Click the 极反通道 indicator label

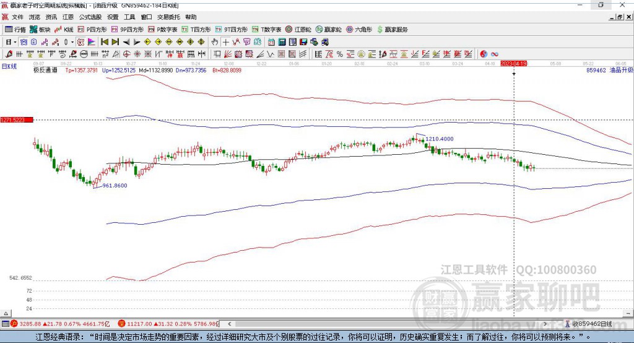[45, 70]
